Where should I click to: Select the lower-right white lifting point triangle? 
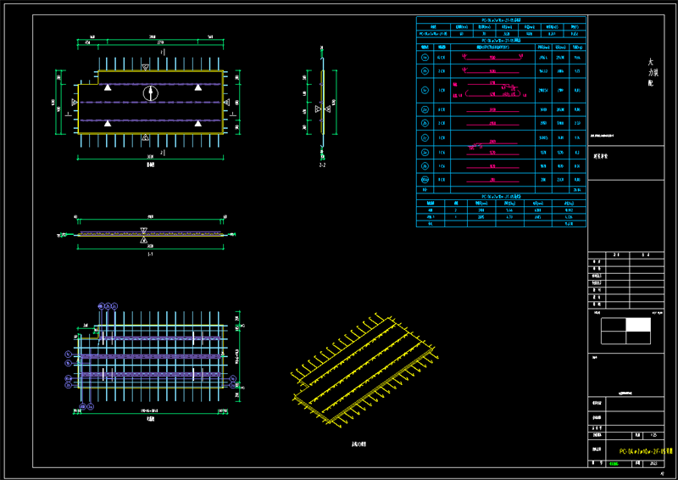click(198, 123)
